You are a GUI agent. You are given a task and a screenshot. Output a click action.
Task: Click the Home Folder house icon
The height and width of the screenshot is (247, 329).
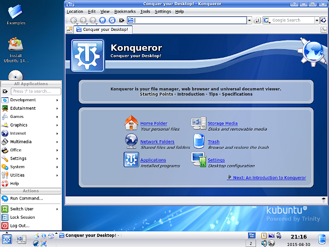[131, 123]
